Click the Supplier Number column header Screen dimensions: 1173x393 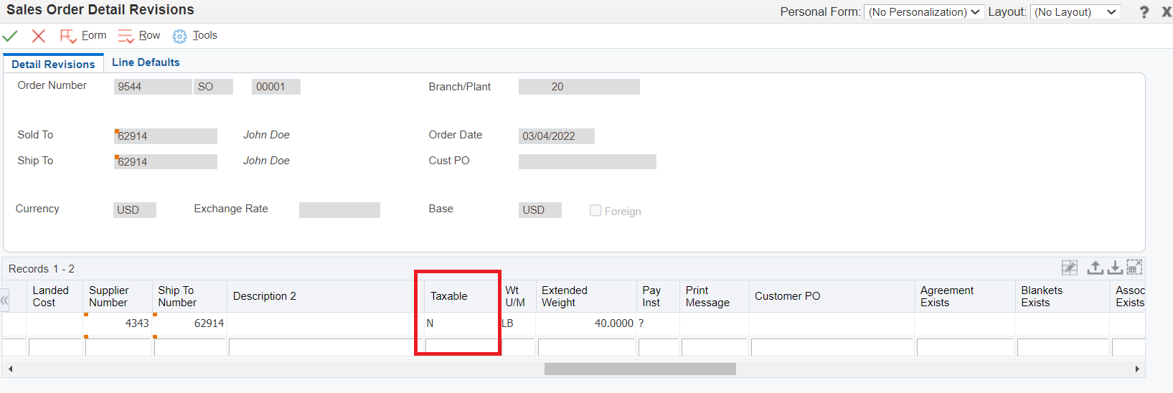tap(118, 296)
